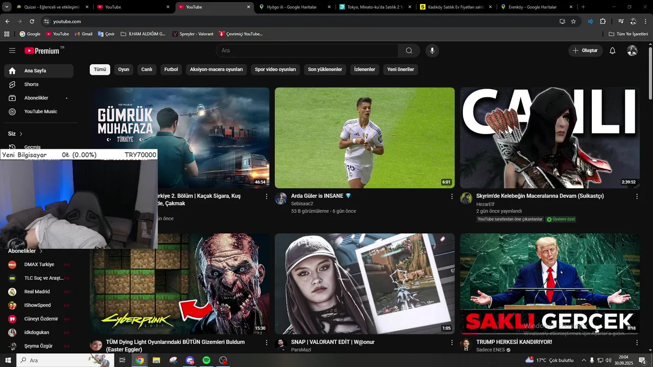Image resolution: width=653 pixels, height=367 pixels.
Task: Open the YouTube hamburger guide menu
Action: tap(12, 50)
